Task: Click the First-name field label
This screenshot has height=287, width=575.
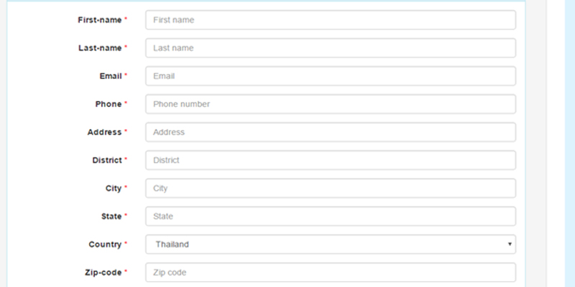Action: click(x=99, y=20)
